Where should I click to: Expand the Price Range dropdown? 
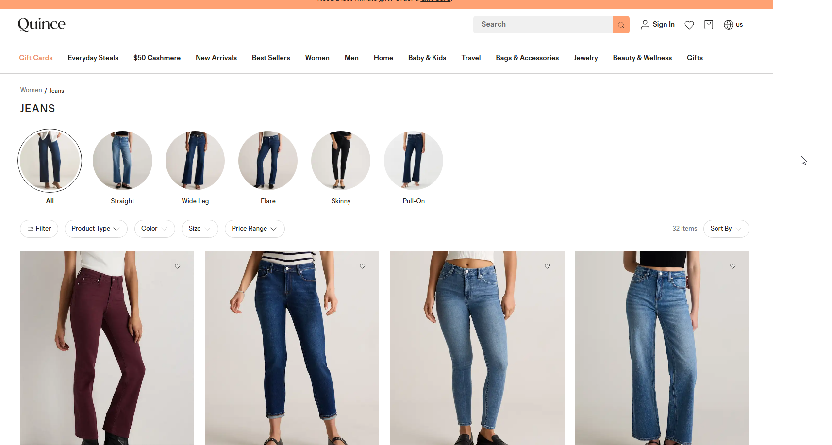255,229
